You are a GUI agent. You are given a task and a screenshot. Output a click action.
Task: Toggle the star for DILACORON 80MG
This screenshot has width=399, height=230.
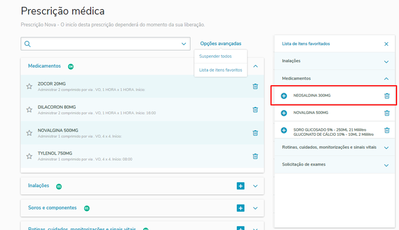pos(29,110)
